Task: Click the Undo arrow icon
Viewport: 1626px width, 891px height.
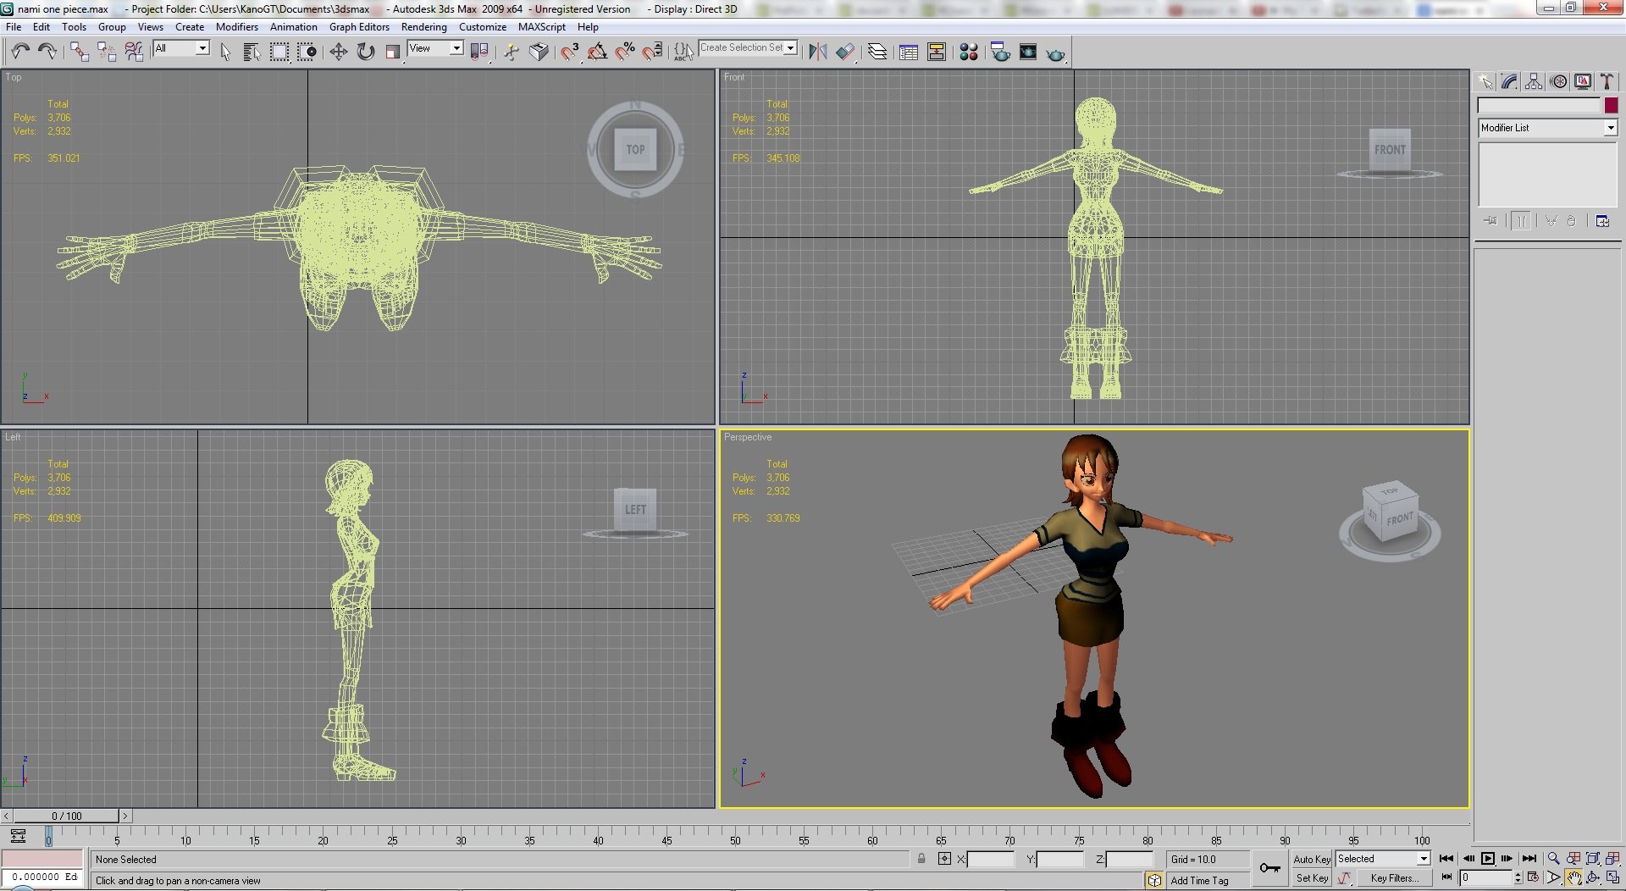Action: coord(21,53)
